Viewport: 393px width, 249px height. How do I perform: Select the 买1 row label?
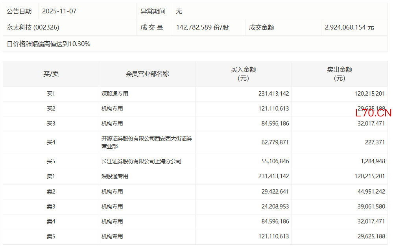[x=51, y=94]
